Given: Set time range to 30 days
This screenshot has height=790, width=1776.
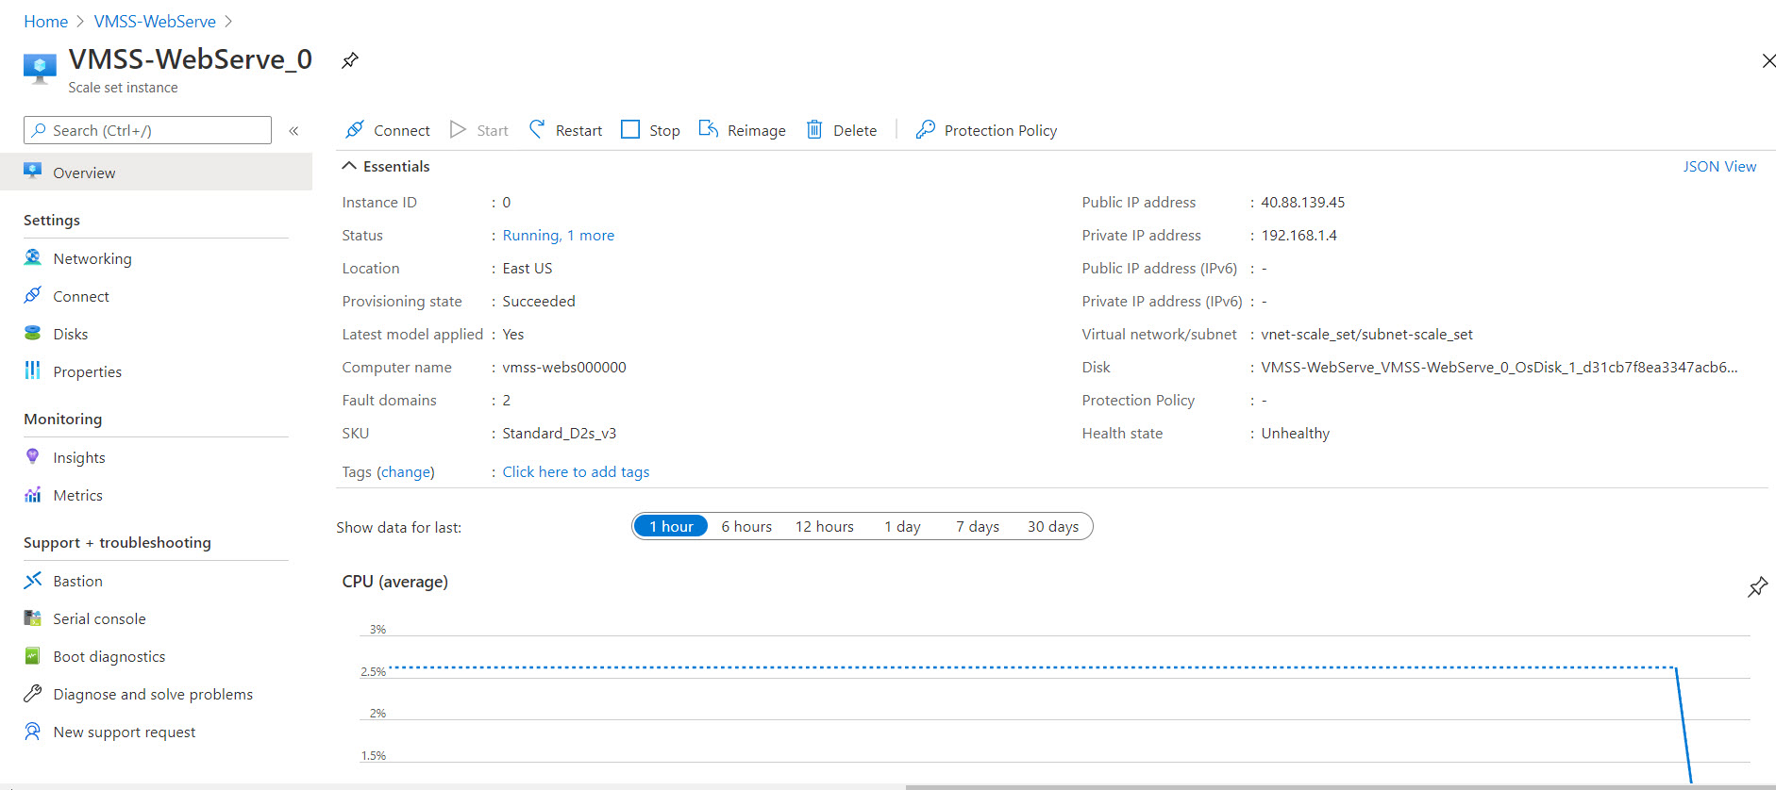Looking at the screenshot, I should click(x=1052, y=526).
